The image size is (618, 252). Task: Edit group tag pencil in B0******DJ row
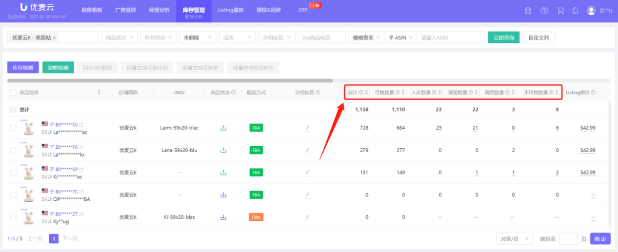307,128
